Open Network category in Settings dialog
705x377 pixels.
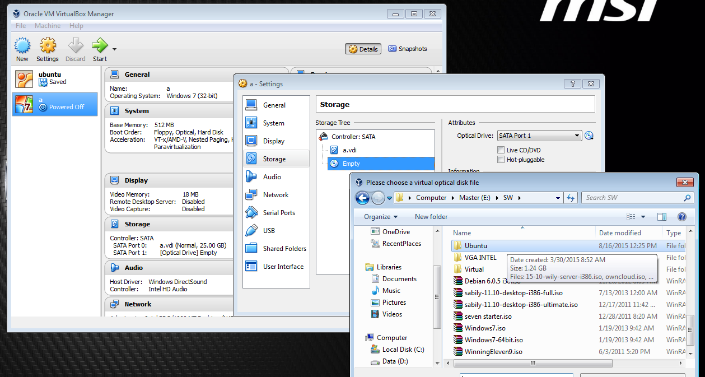tap(277, 195)
